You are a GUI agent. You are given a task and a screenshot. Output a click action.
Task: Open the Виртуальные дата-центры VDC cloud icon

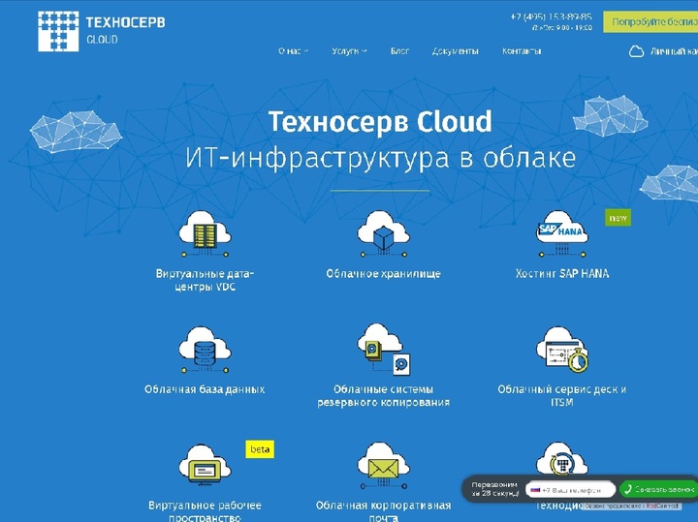(x=205, y=234)
